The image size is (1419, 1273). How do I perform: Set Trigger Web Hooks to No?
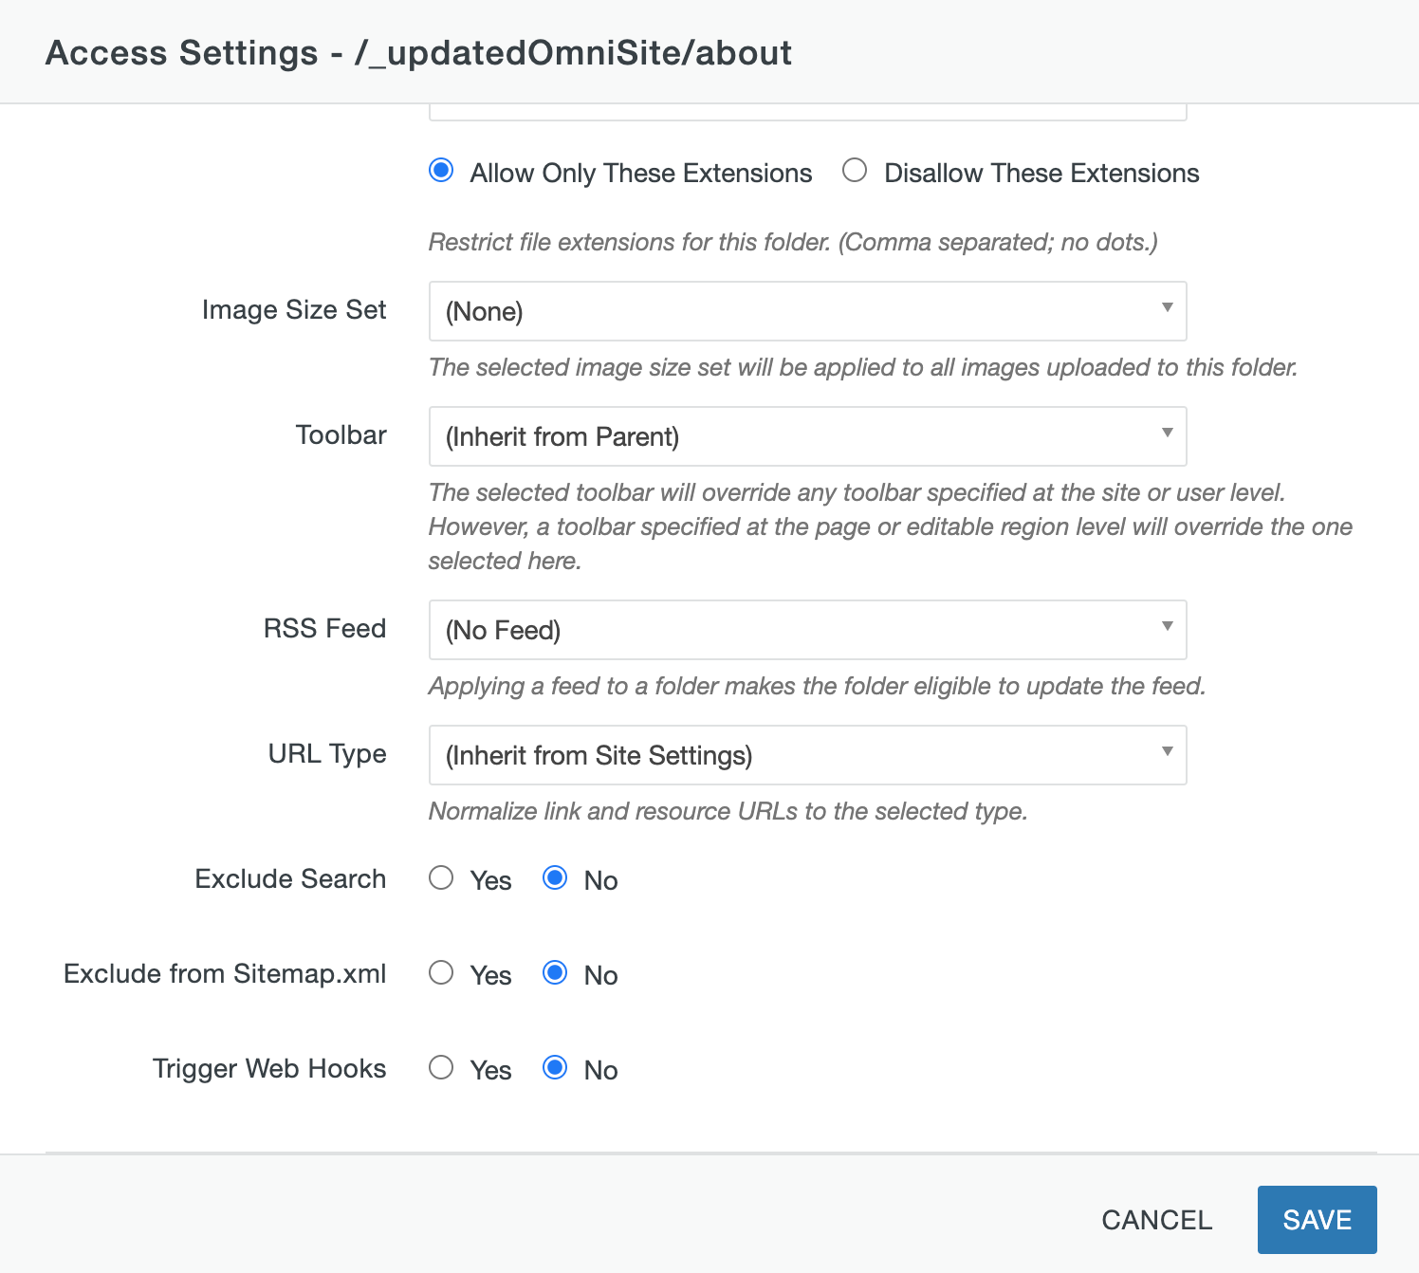(x=555, y=1068)
